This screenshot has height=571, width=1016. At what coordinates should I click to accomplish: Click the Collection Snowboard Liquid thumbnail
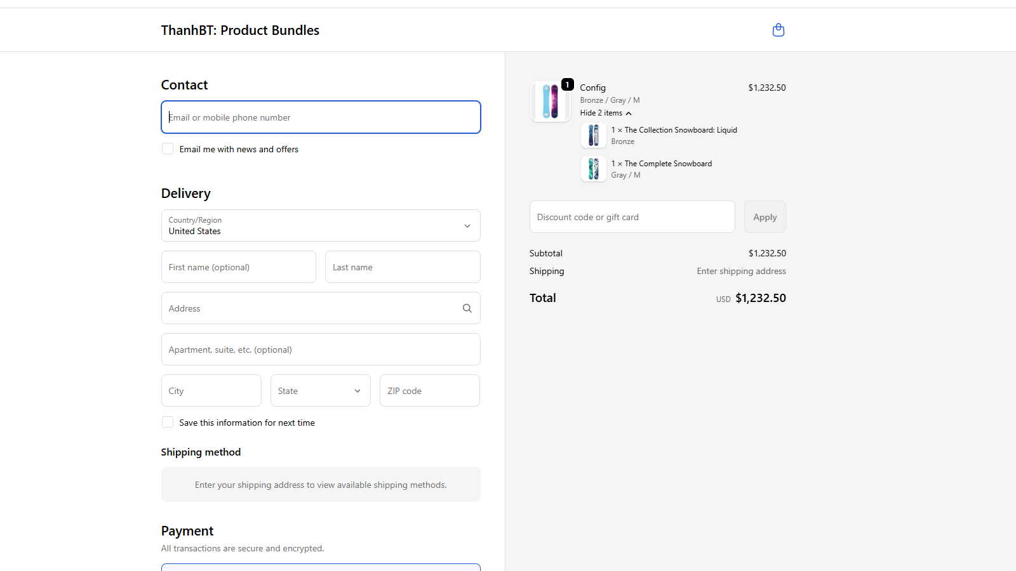click(x=593, y=135)
